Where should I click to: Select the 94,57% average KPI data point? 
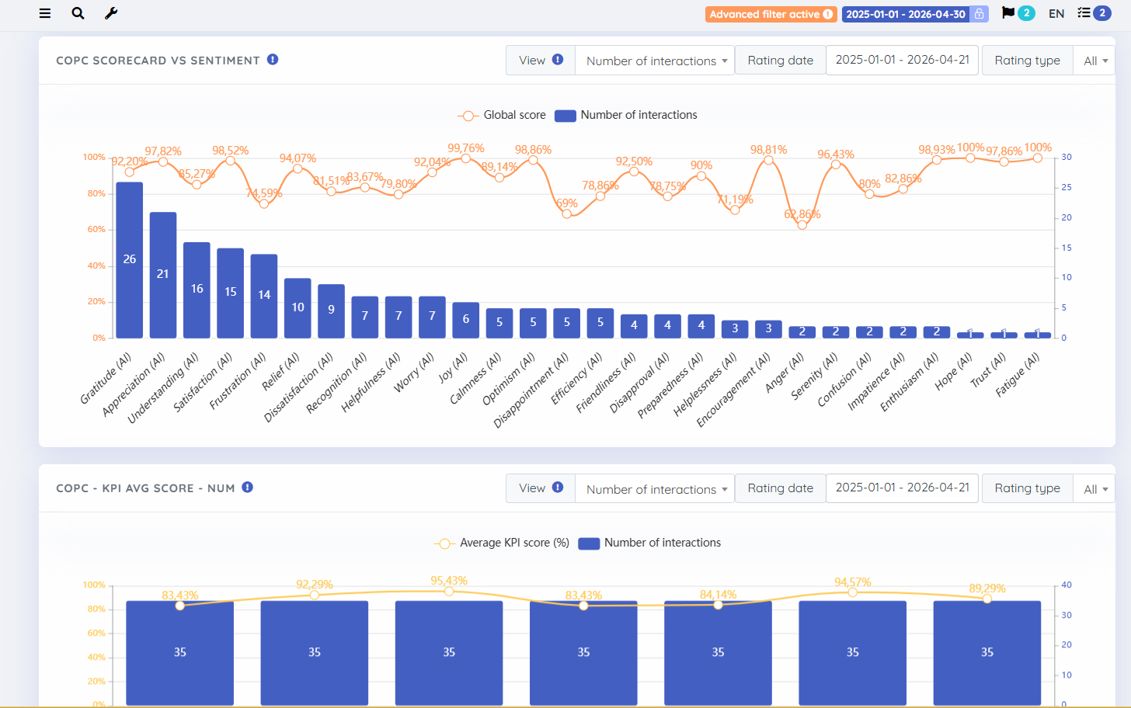pyautogui.click(x=853, y=592)
